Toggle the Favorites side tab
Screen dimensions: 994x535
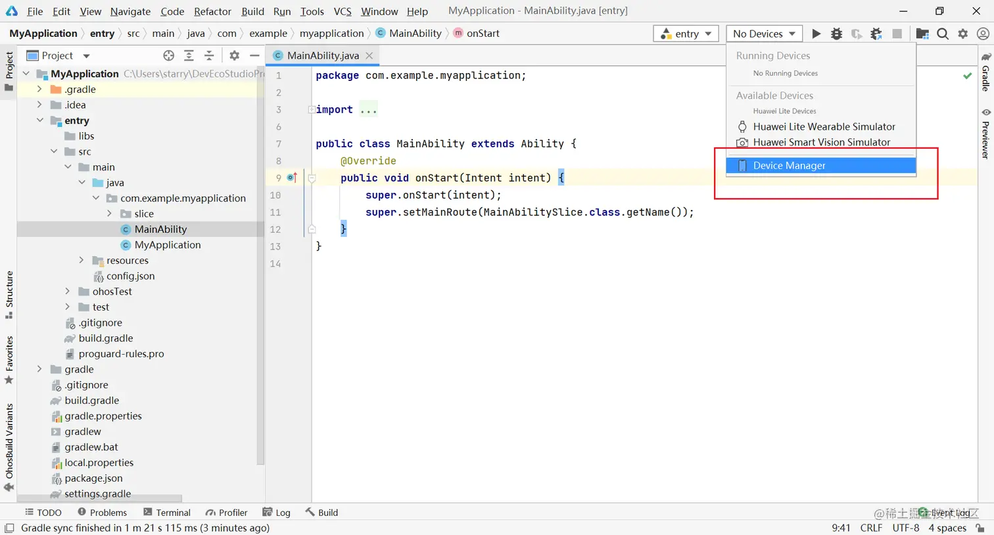tap(9, 361)
